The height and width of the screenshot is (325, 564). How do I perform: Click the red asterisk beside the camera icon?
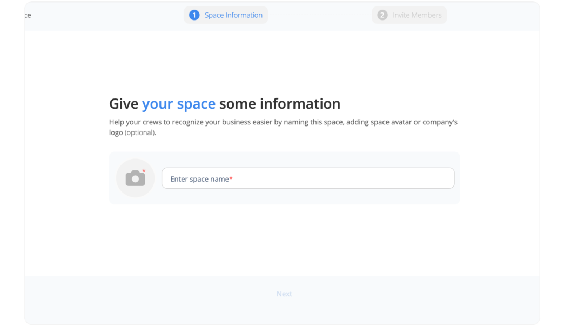point(144,170)
